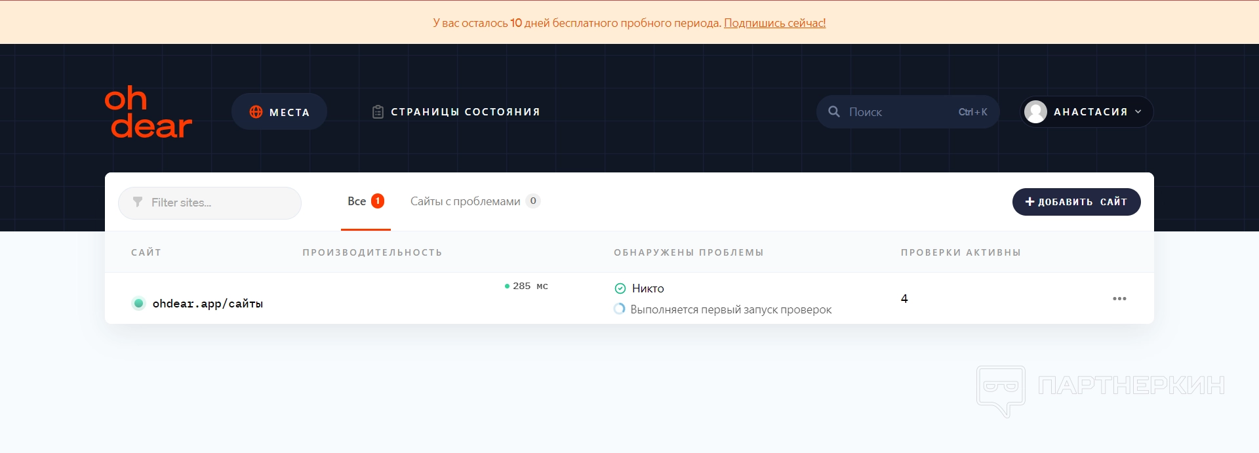Follow the Подпишись сейчас link

pyautogui.click(x=774, y=23)
